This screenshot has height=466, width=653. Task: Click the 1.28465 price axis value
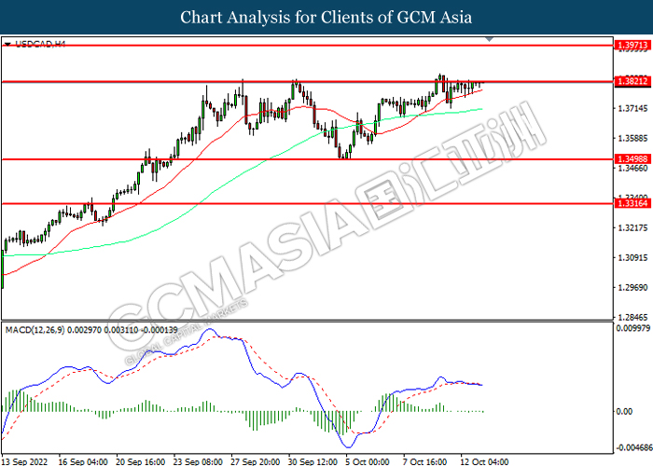[x=633, y=318]
